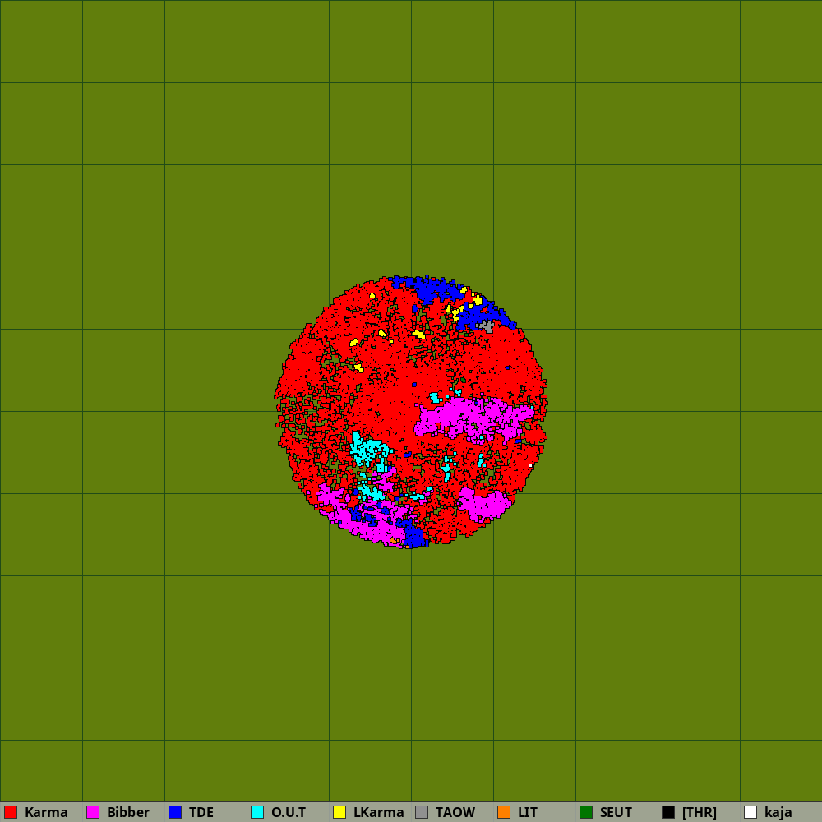The image size is (822, 822).
Task: Select the O.U.T legend label
Action: pyautogui.click(x=289, y=813)
